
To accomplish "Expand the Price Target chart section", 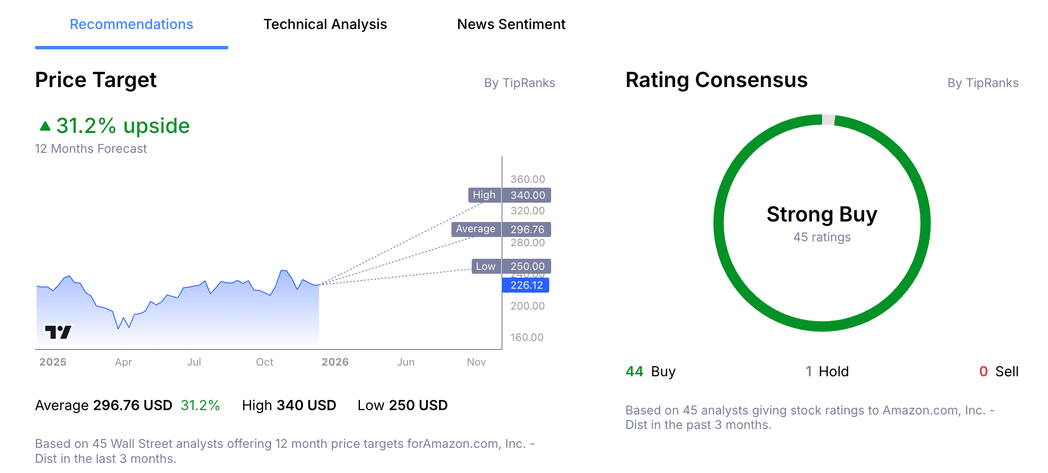I will [x=95, y=80].
